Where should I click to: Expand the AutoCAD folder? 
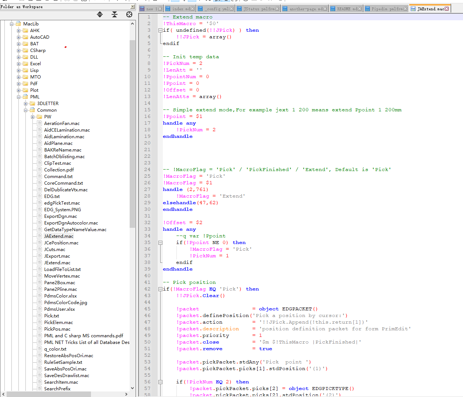[19, 37]
